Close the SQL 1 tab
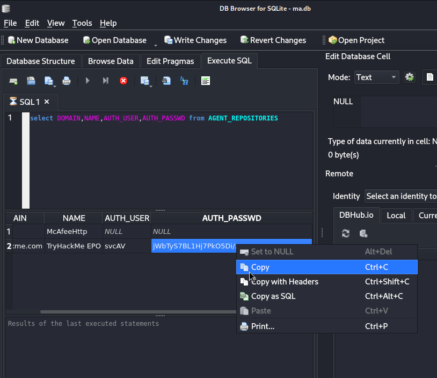Viewport: 437px width, 378px height. point(47,102)
